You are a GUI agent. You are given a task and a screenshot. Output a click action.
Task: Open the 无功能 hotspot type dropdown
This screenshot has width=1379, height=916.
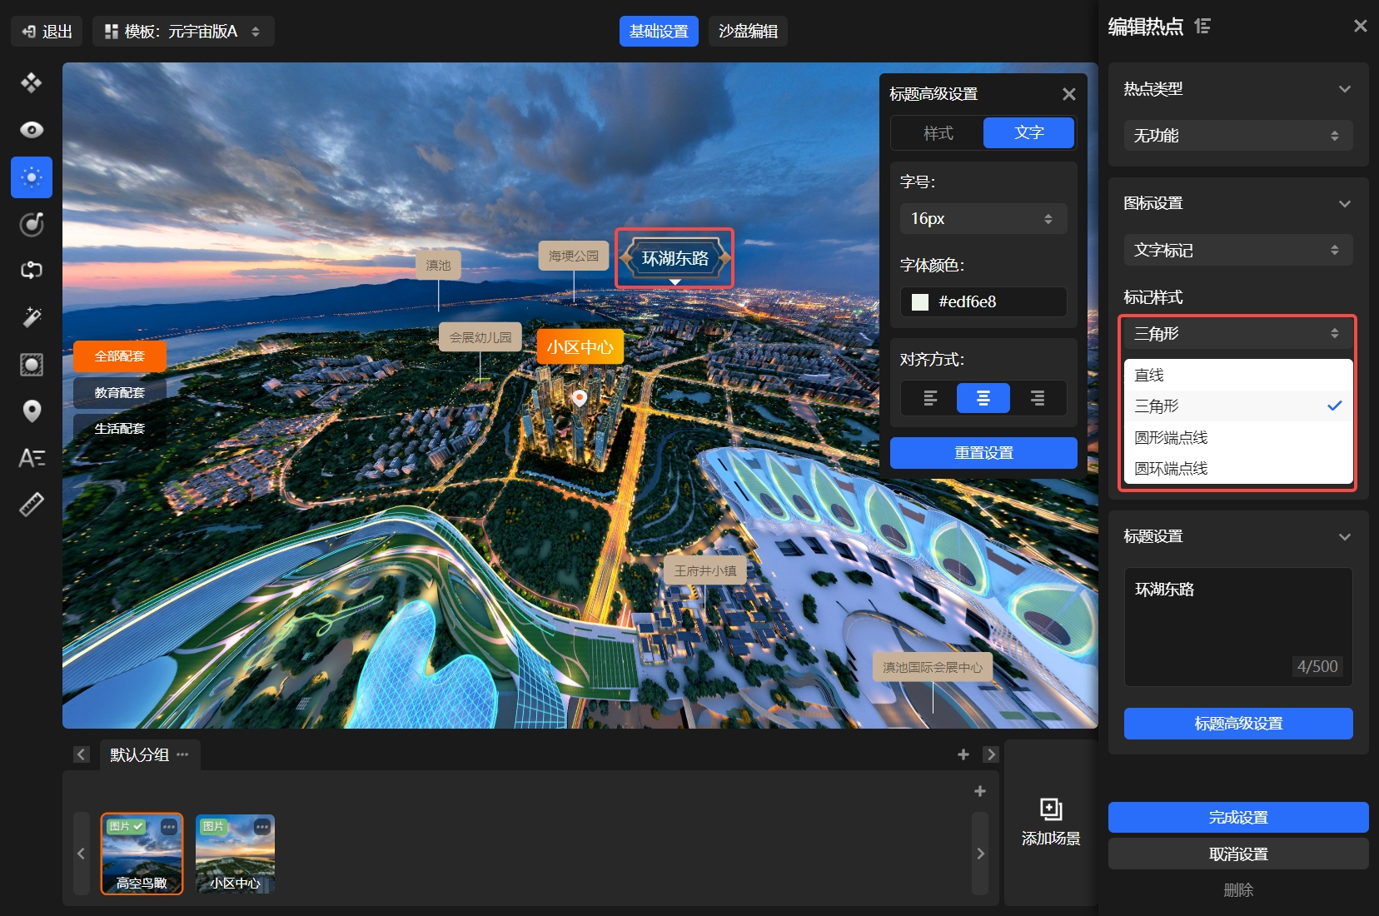click(1237, 136)
